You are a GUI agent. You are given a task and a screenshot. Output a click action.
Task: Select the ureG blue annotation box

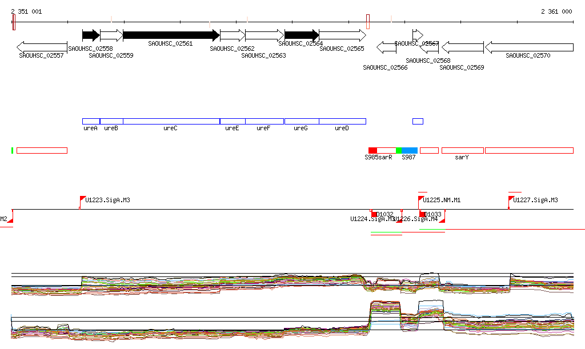coord(301,121)
